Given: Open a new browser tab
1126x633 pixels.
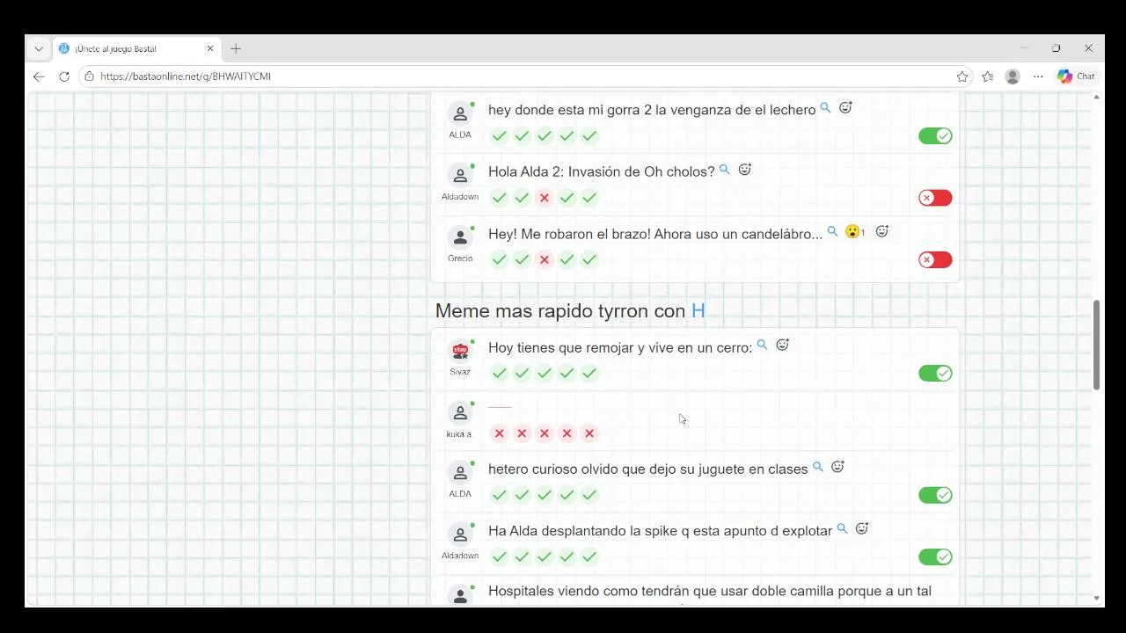Looking at the screenshot, I should (x=236, y=48).
